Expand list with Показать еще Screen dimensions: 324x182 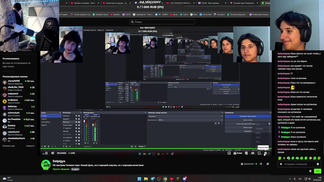(9, 146)
